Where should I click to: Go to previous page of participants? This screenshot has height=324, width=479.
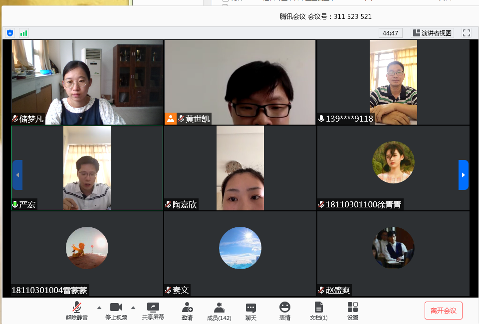(x=17, y=175)
